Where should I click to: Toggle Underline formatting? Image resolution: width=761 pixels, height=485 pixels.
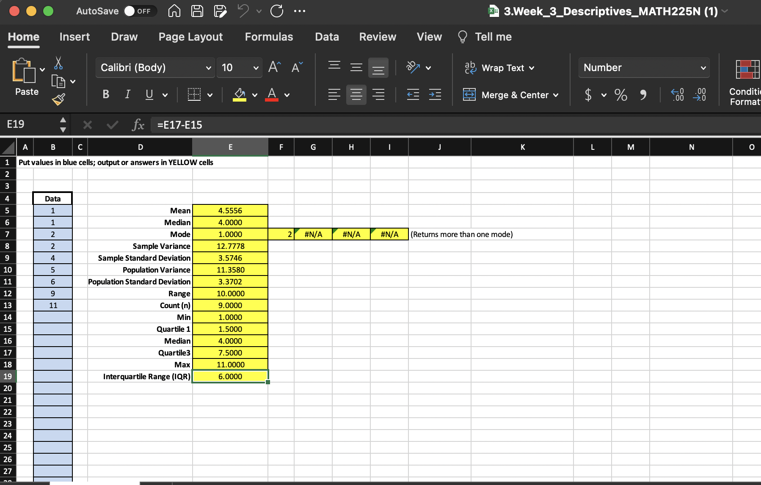point(149,94)
